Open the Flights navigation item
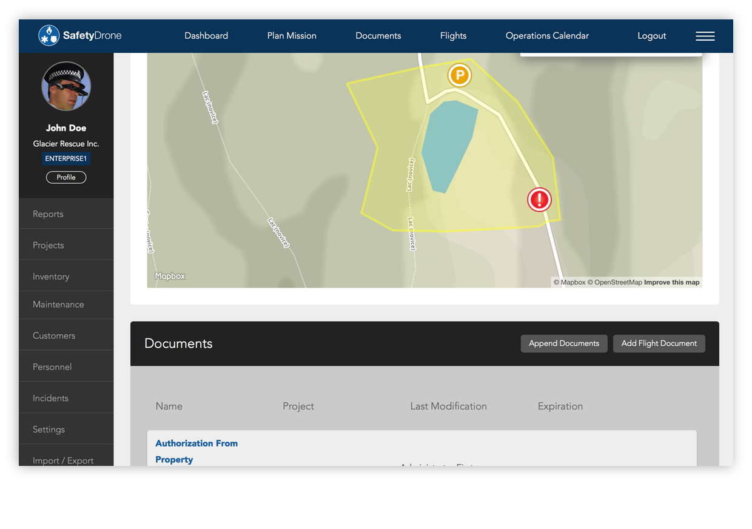Screen dimensions: 752x529 (x=453, y=36)
